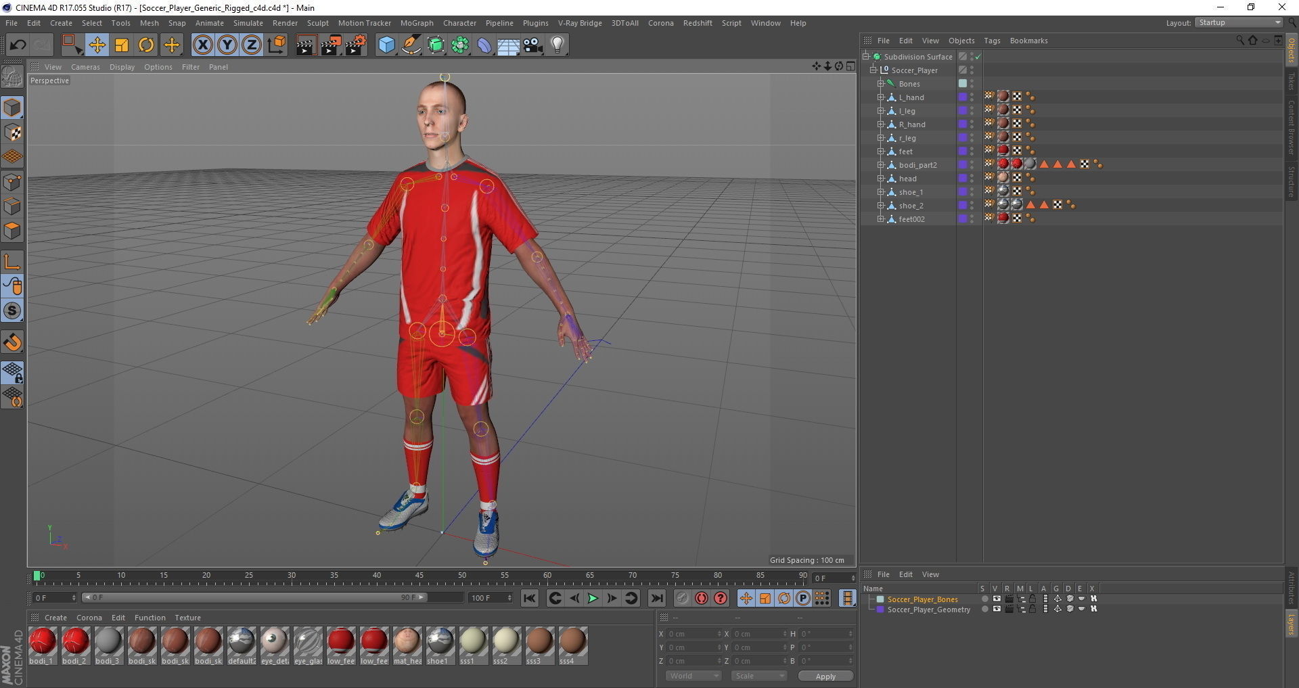Select the mat_head material swatch
Viewport: 1299px width, 688px height.
tap(407, 645)
